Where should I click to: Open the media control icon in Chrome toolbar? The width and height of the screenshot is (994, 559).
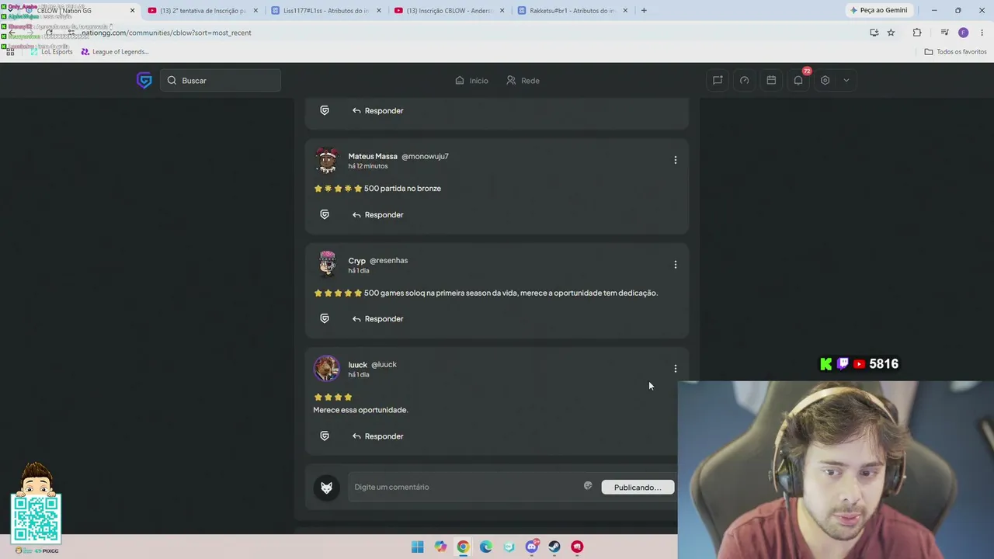coord(944,33)
